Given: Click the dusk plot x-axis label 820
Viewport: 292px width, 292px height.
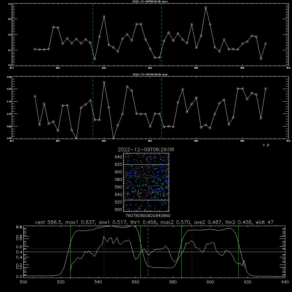Looking at the screenshot, I should coord(58,141).
